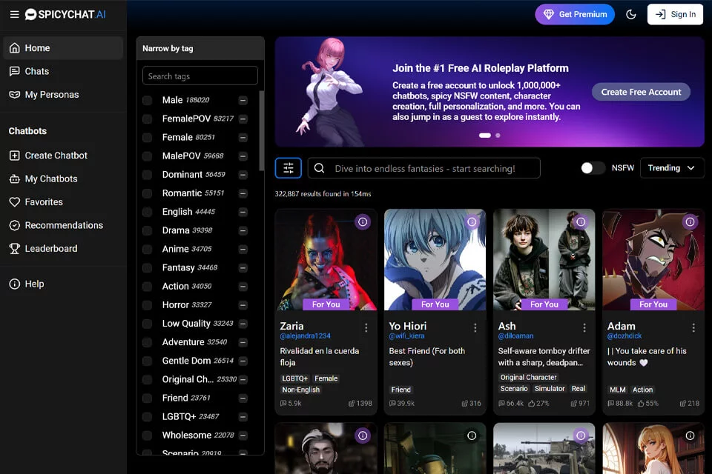Select second banner carousel dot
The image size is (712, 474).
[x=498, y=136]
